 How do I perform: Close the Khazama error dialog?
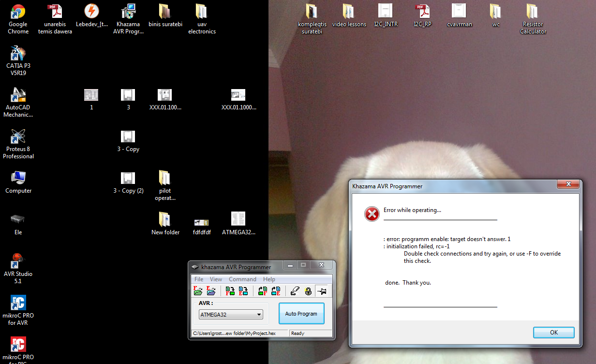[x=568, y=184]
